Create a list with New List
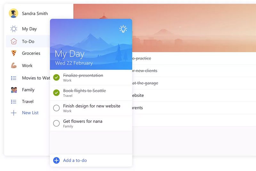The image size is (256, 171). tap(30, 113)
